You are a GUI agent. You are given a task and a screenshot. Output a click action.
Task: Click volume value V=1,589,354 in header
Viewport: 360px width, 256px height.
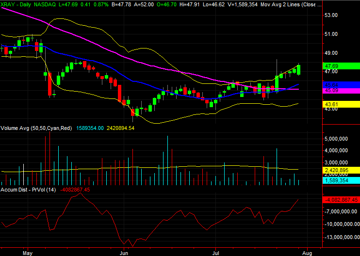click(x=242, y=4)
